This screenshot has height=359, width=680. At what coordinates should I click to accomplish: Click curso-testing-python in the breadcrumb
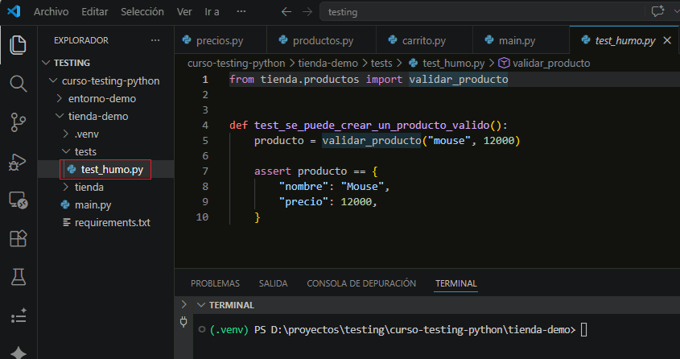[237, 63]
